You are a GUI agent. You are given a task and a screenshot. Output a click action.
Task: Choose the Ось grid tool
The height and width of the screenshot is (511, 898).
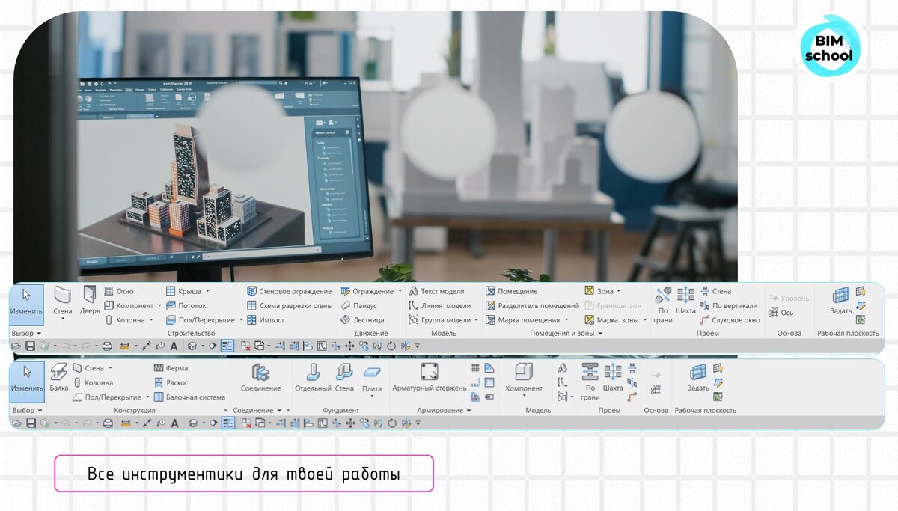[x=781, y=313]
